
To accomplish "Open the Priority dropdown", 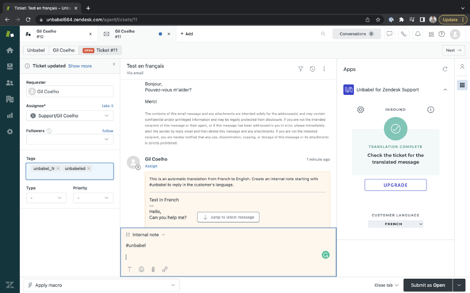I will [x=93, y=198].
